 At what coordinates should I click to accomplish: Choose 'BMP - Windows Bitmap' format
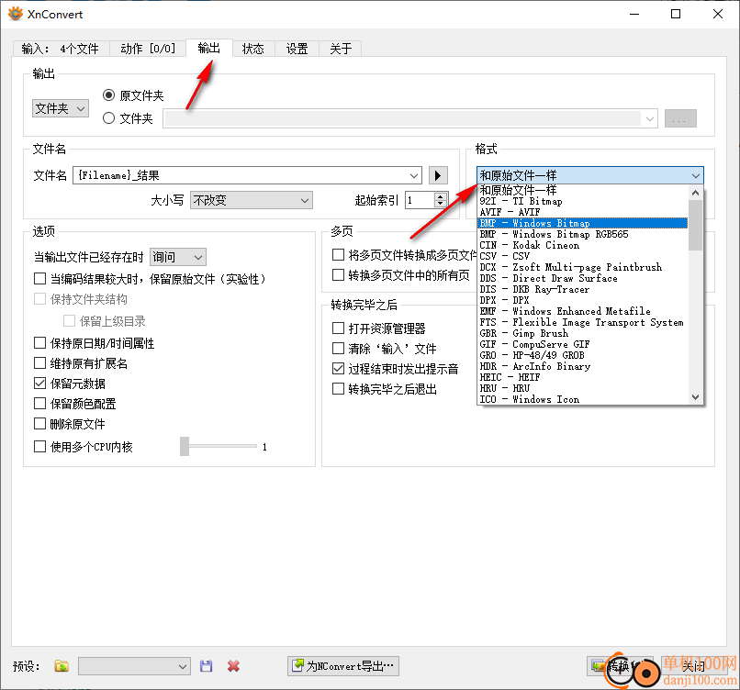(583, 223)
